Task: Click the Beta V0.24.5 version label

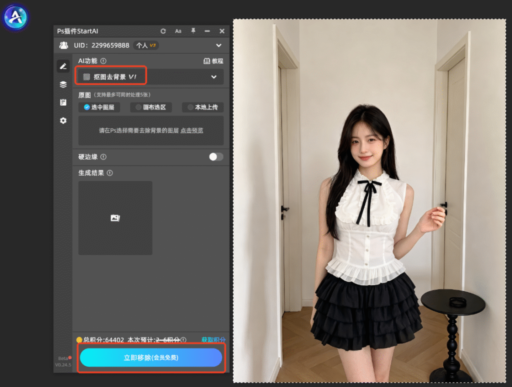Action: click(x=63, y=361)
